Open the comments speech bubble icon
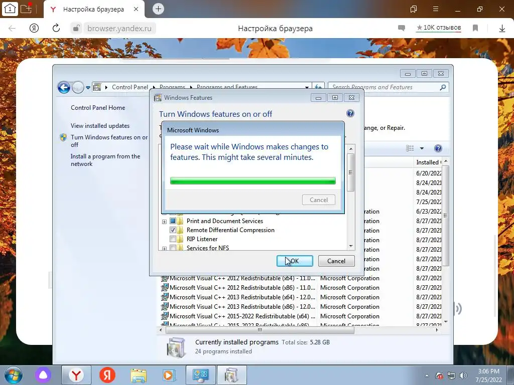Image resolution: width=514 pixels, height=385 pixels. pos(402,28)
